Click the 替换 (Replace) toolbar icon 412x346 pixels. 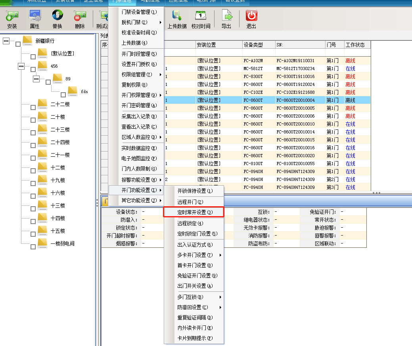click(57, 19)
